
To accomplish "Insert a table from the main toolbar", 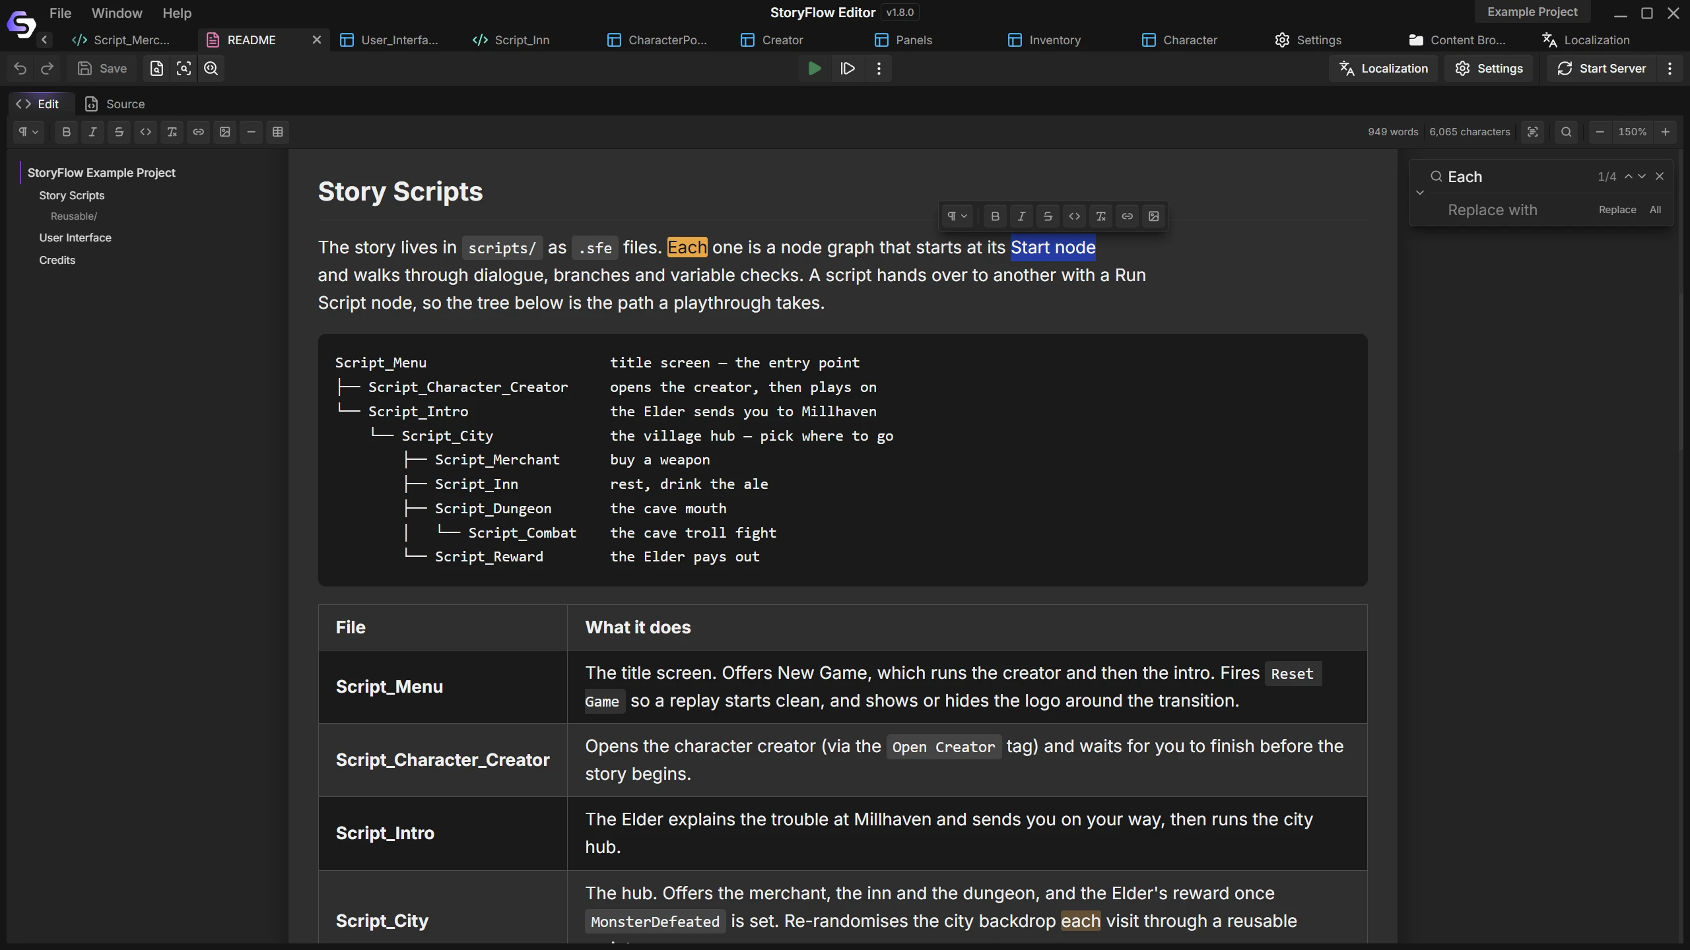I will (x=277, y=133).
